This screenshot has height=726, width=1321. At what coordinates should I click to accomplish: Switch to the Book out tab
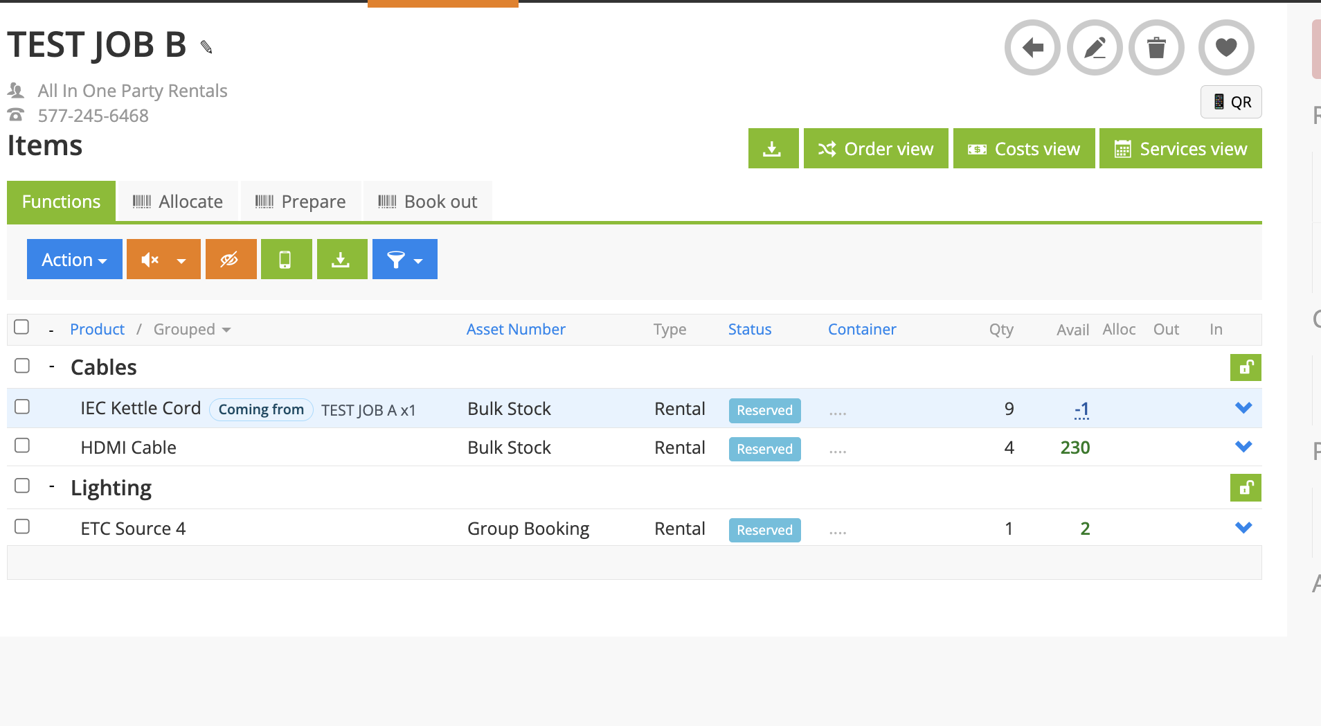click(427, 201)
